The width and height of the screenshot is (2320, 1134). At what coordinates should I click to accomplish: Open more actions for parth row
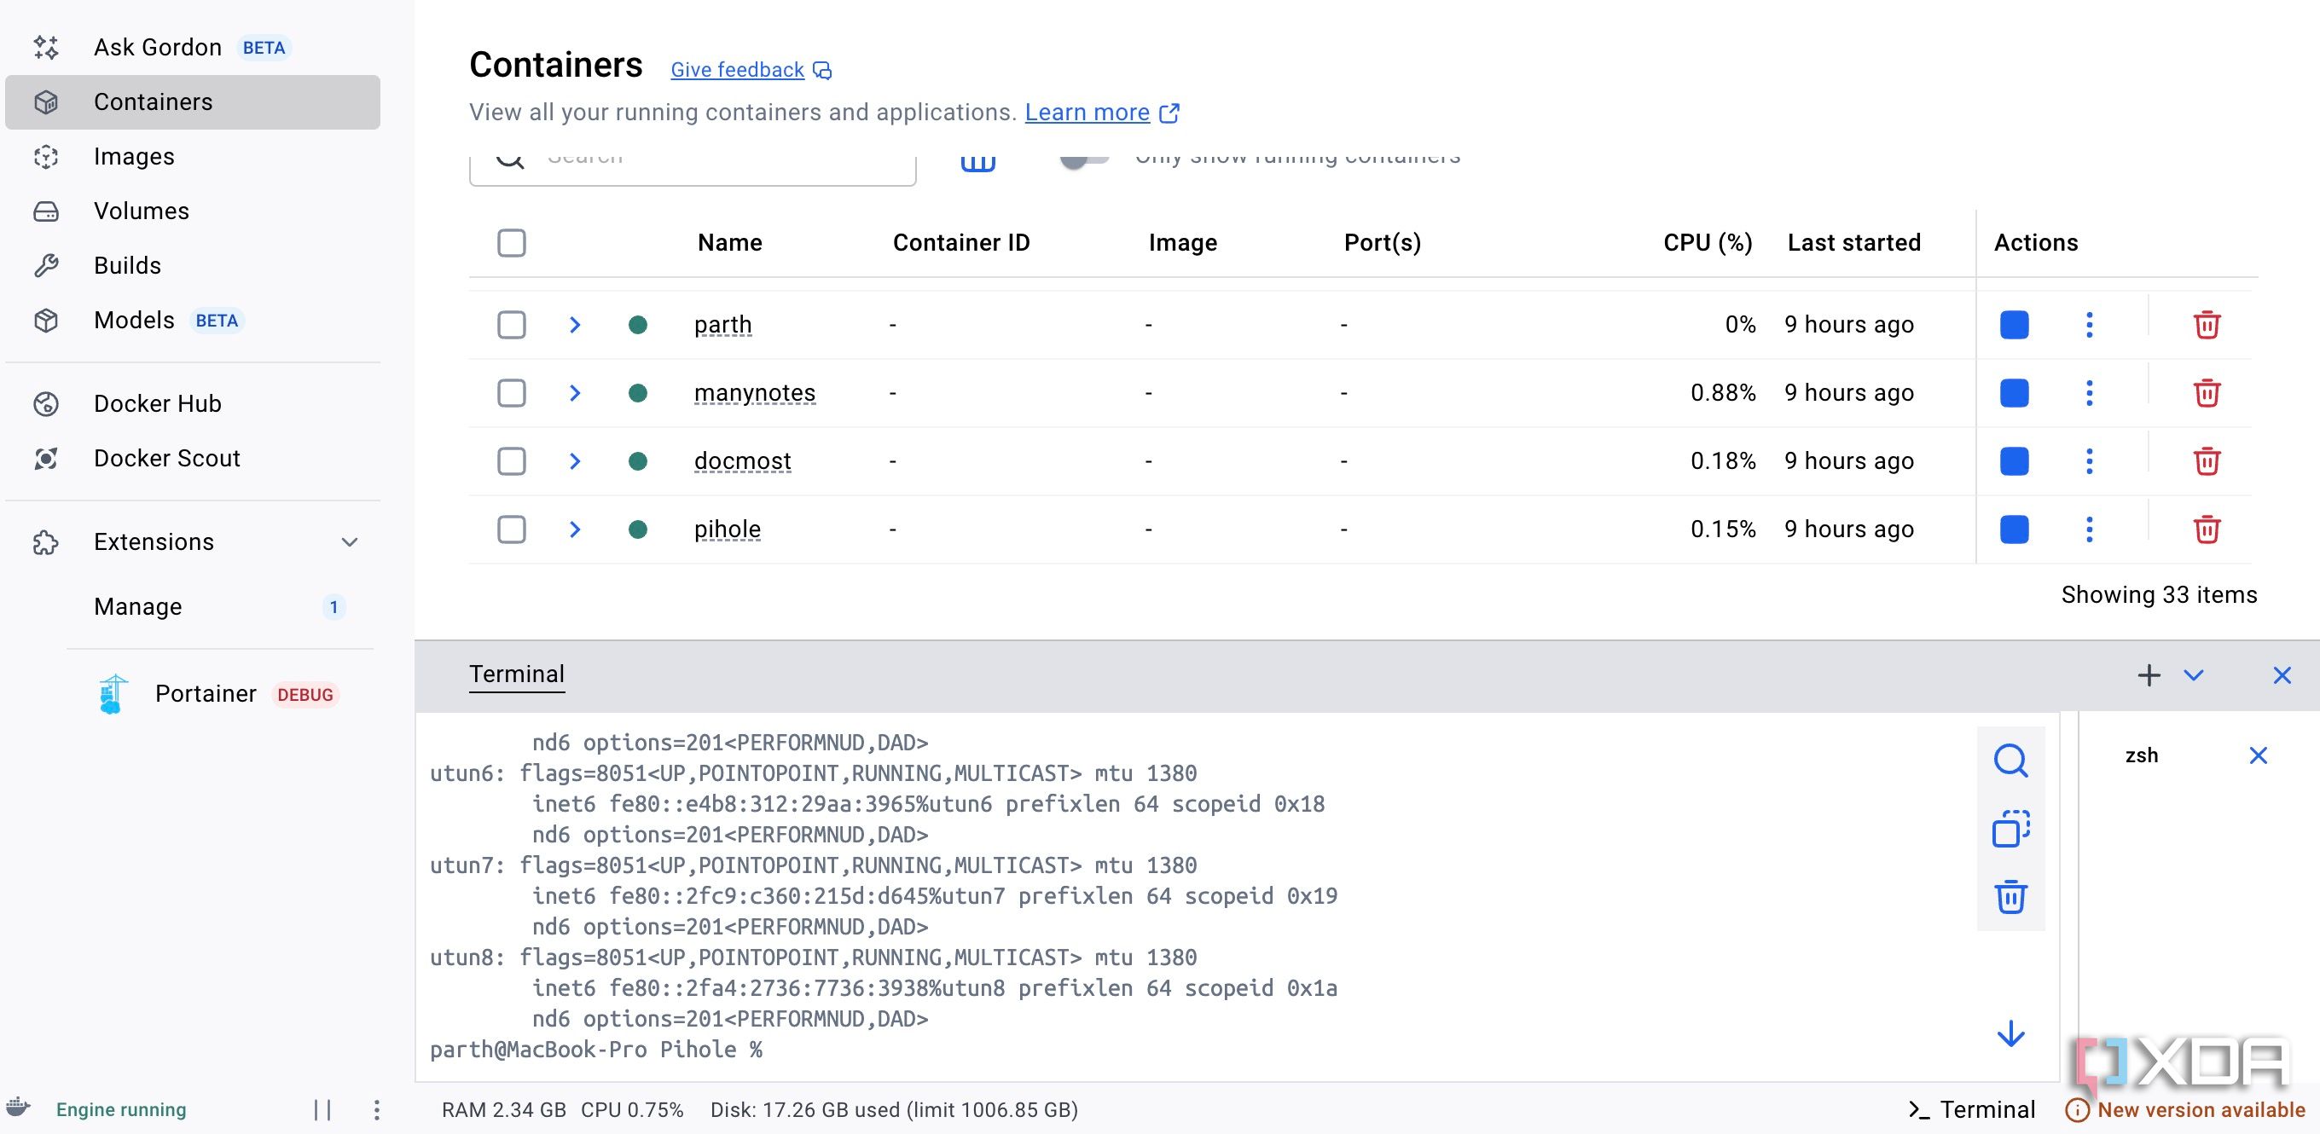coord(2090,324)
